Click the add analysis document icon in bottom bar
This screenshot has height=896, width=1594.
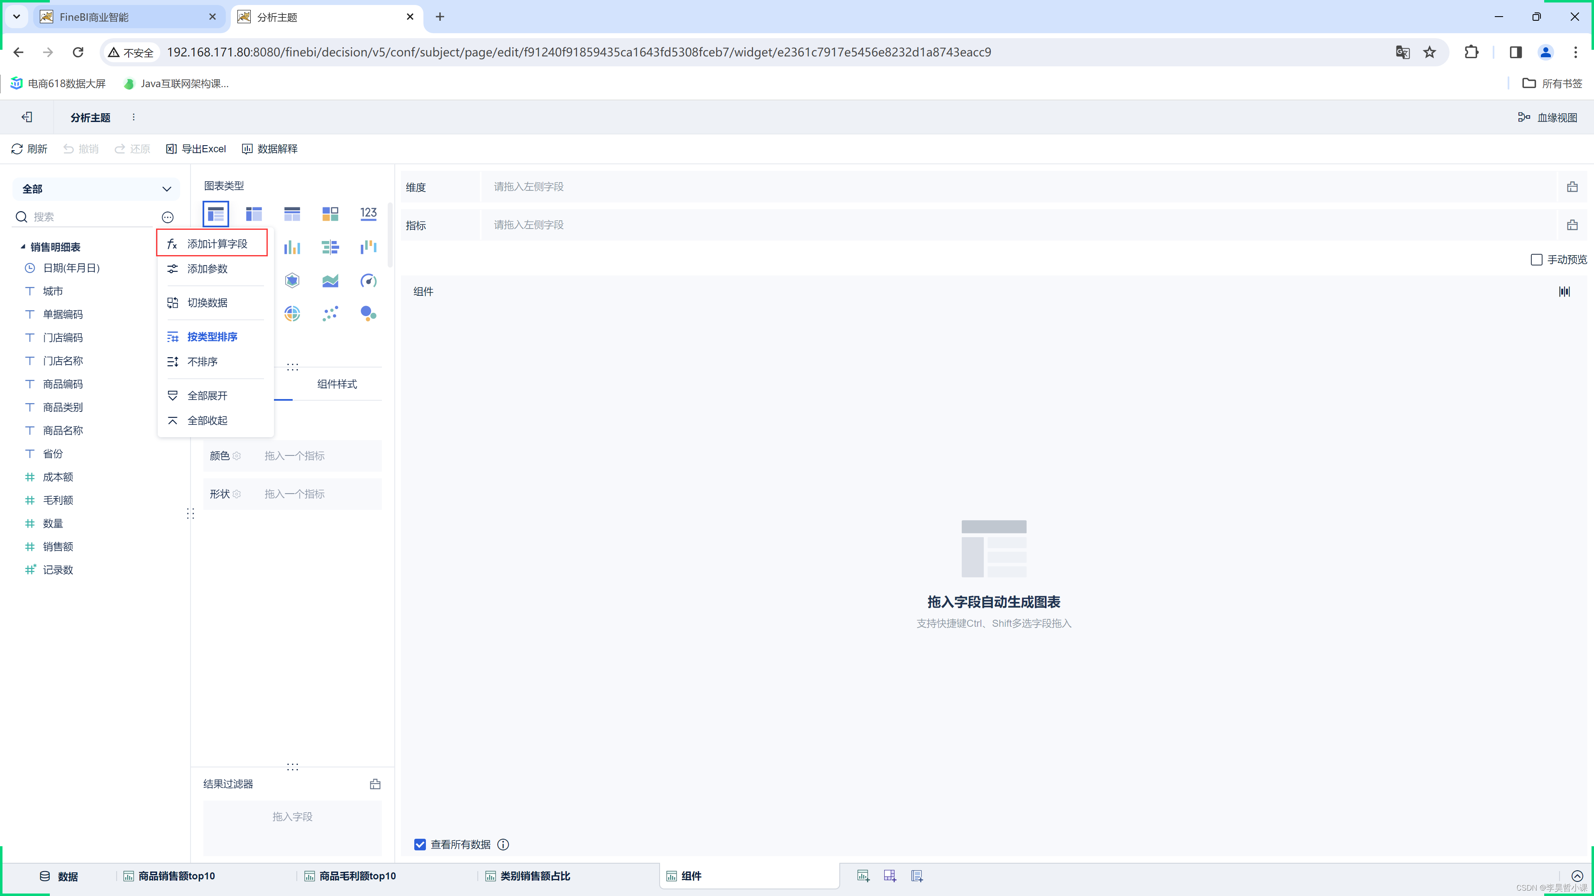917,876
